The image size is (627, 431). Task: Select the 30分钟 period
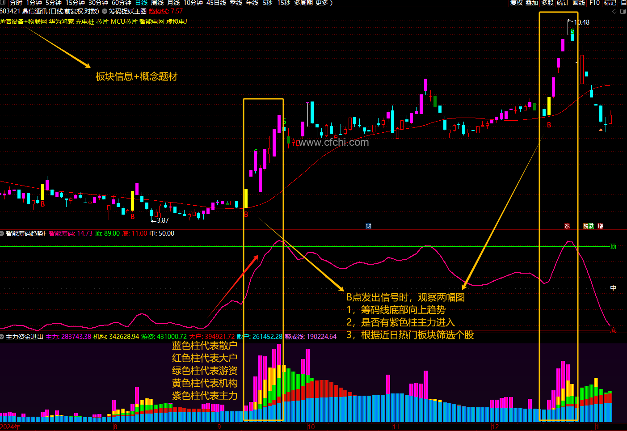point(98,3)
